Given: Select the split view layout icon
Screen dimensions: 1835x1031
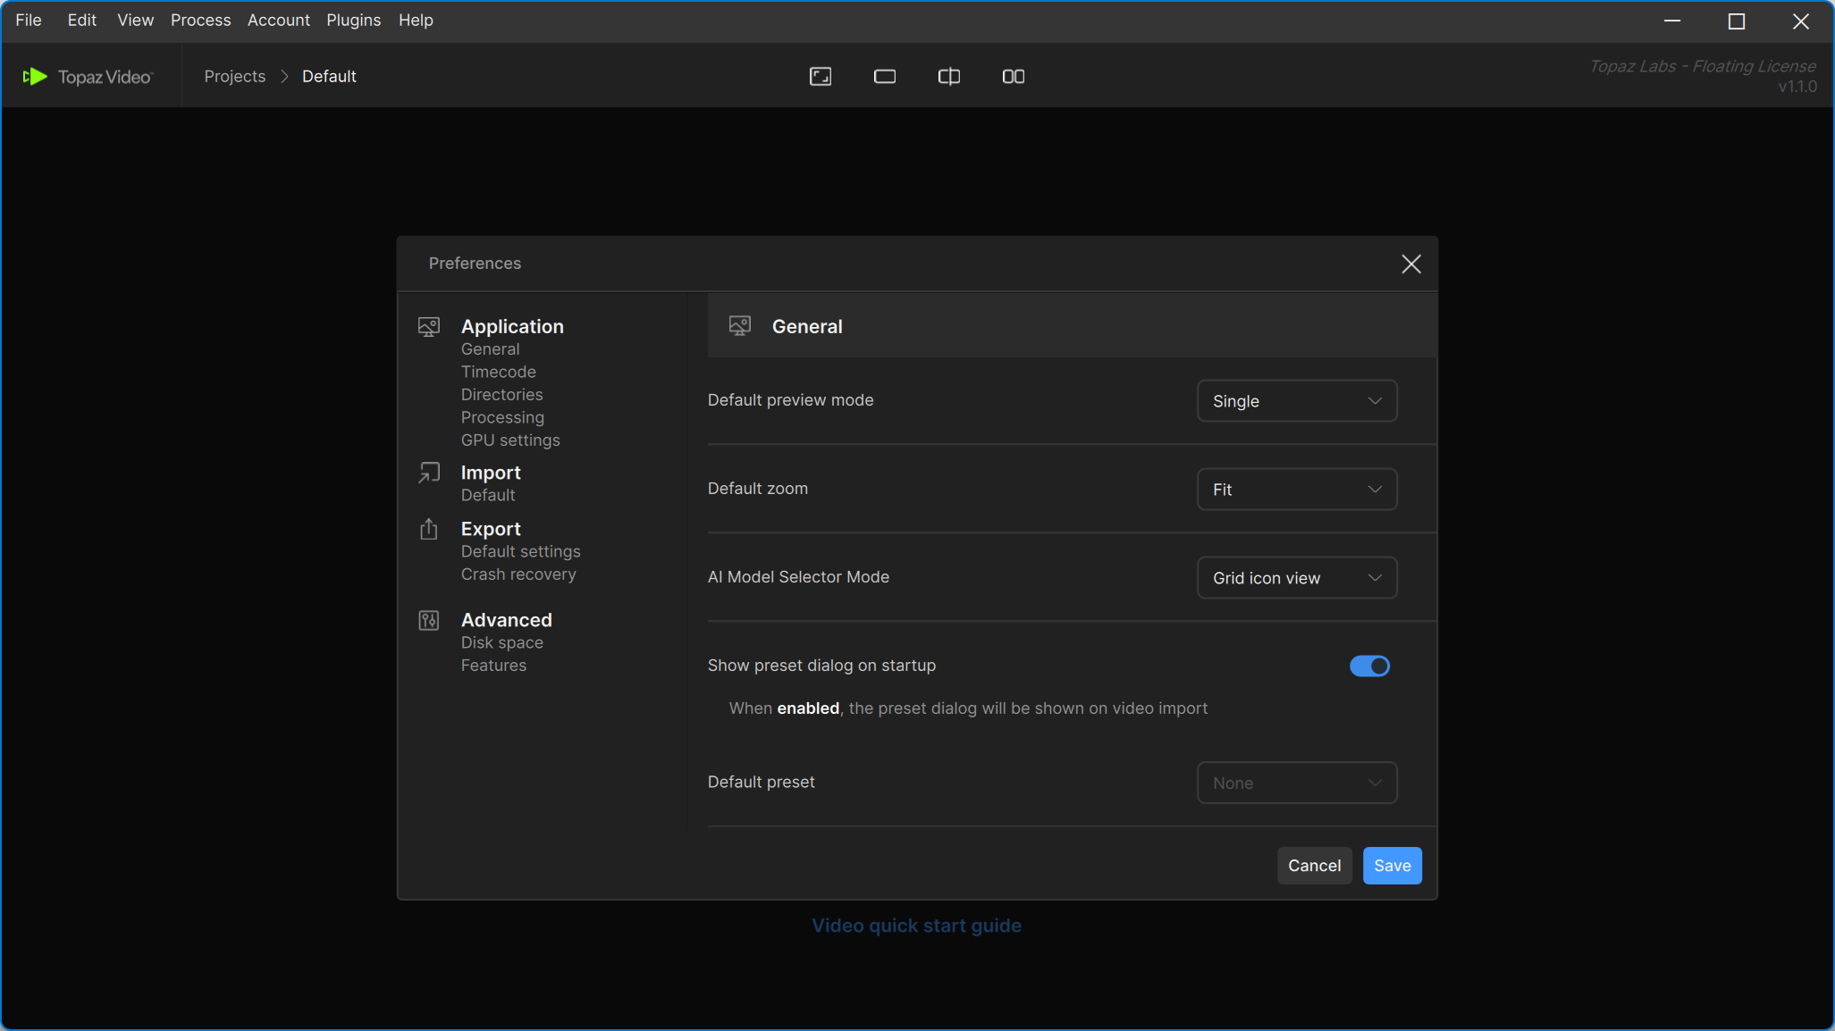Looking at the screenshot, I should (948, 77).
